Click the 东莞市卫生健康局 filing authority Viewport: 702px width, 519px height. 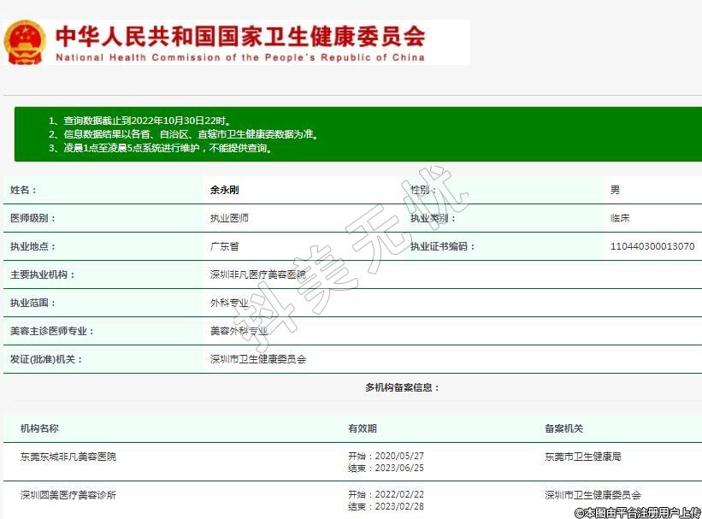582,457
